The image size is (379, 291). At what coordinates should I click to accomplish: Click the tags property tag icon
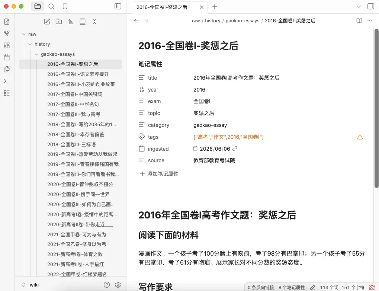[142, 137]
